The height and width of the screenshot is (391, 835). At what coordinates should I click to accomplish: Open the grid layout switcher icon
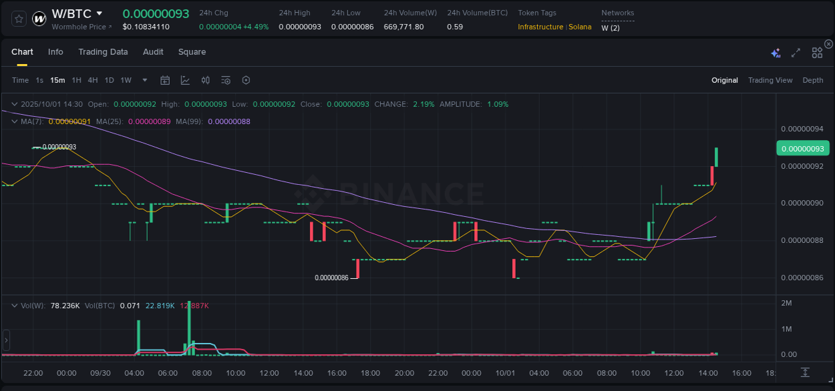pos(817,52)
